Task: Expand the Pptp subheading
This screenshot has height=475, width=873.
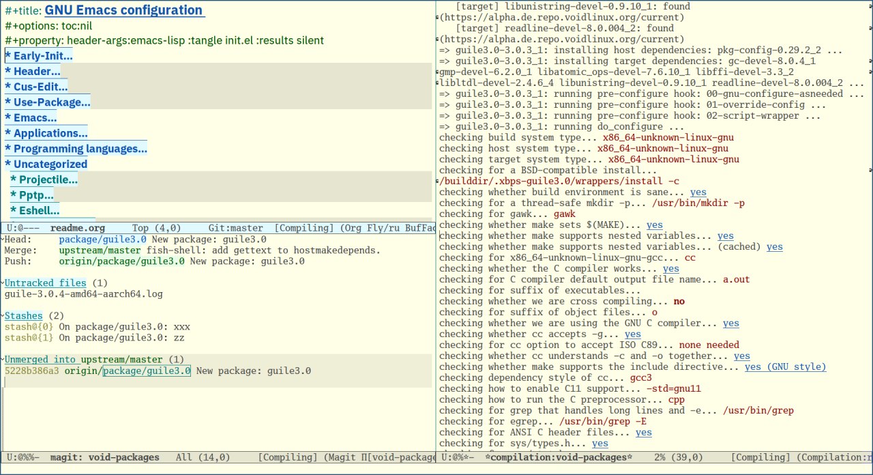Action: [x=32, y=195]
